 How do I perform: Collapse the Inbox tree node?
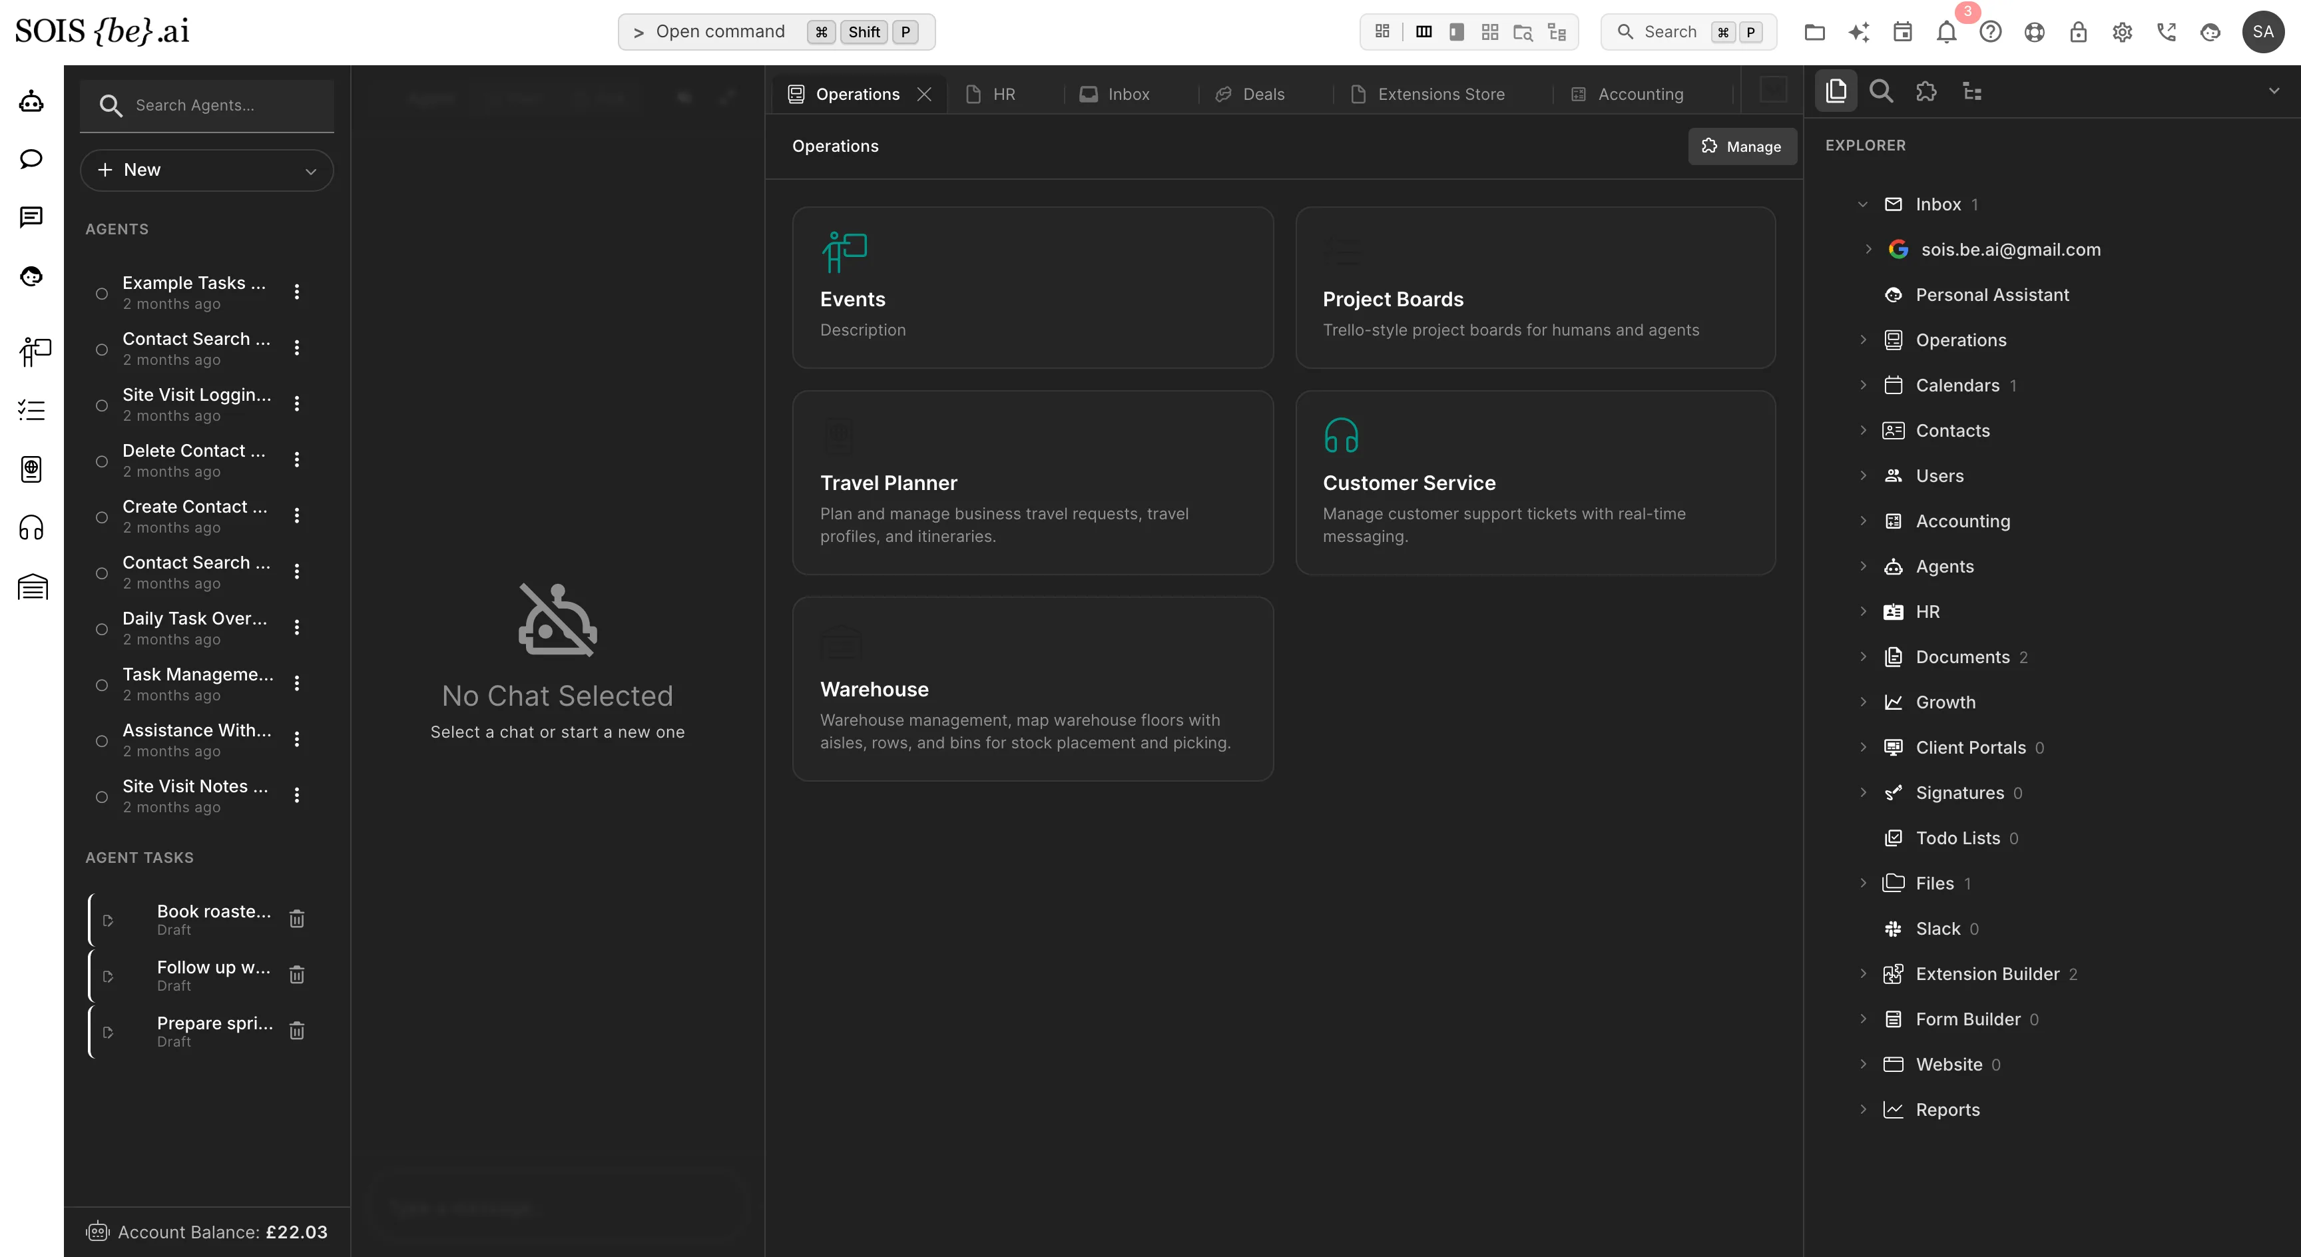[1862, 204]
